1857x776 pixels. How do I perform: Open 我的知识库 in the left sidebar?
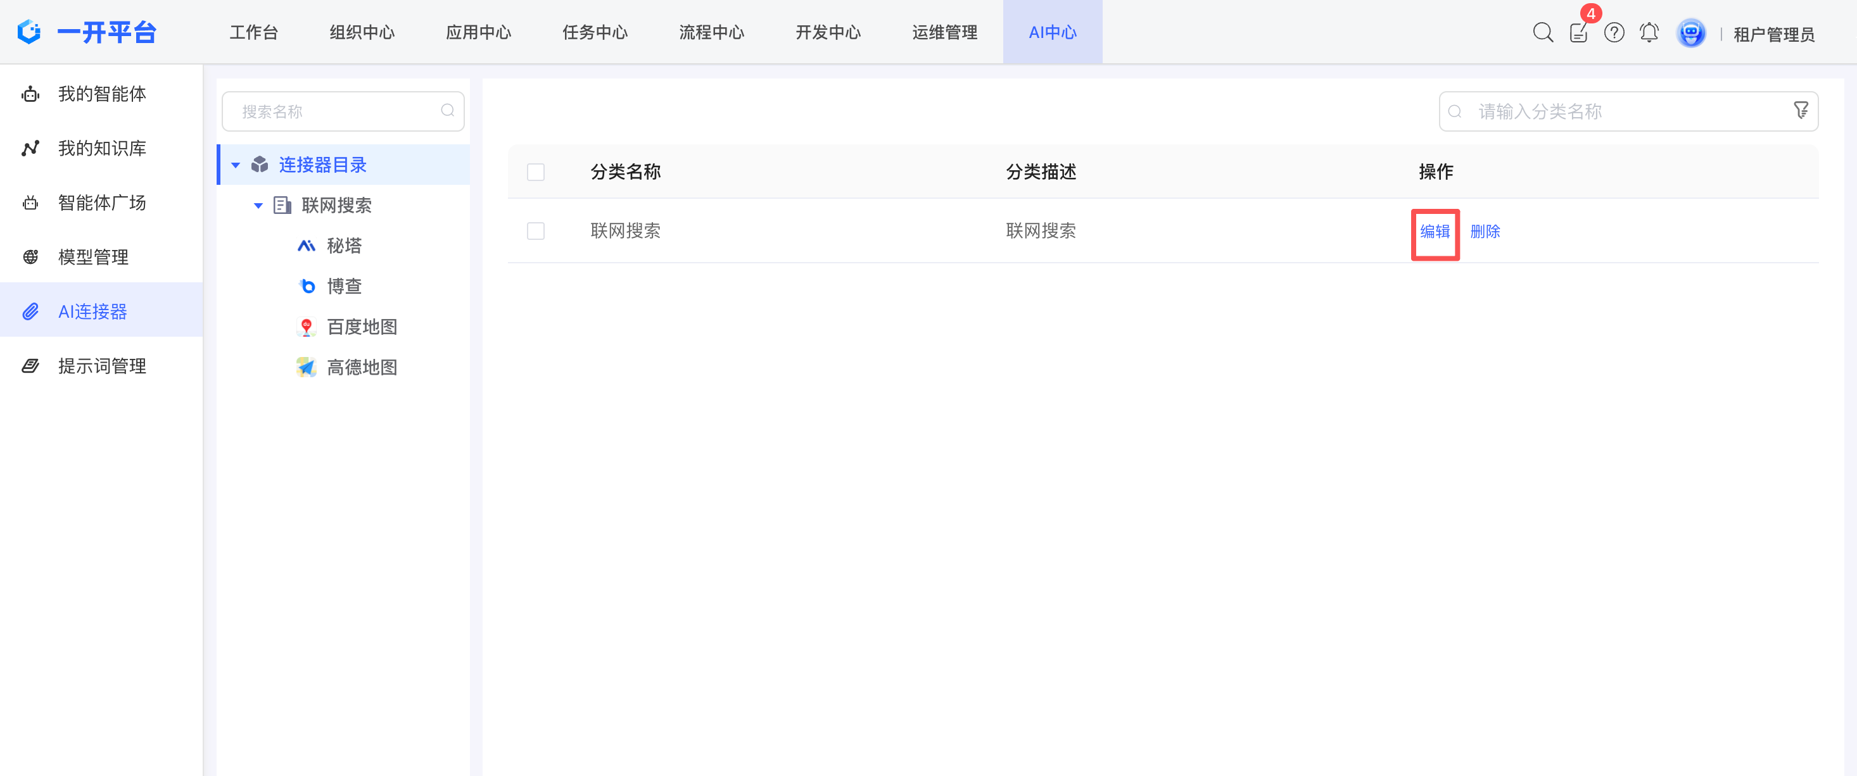pyautogui.click(x=101, y=147)
